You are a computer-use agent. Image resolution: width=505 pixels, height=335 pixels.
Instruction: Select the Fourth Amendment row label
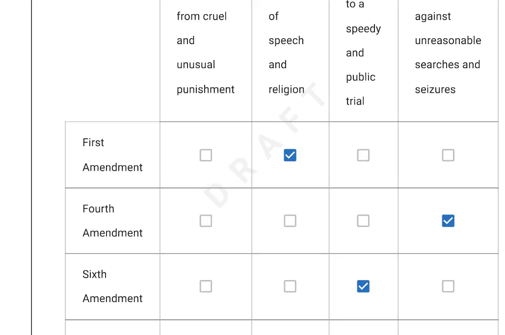coord(112,221)
